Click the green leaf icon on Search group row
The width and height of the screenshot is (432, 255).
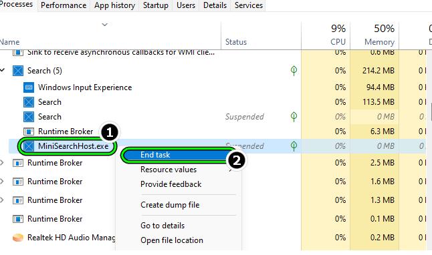tap(294, 71)
